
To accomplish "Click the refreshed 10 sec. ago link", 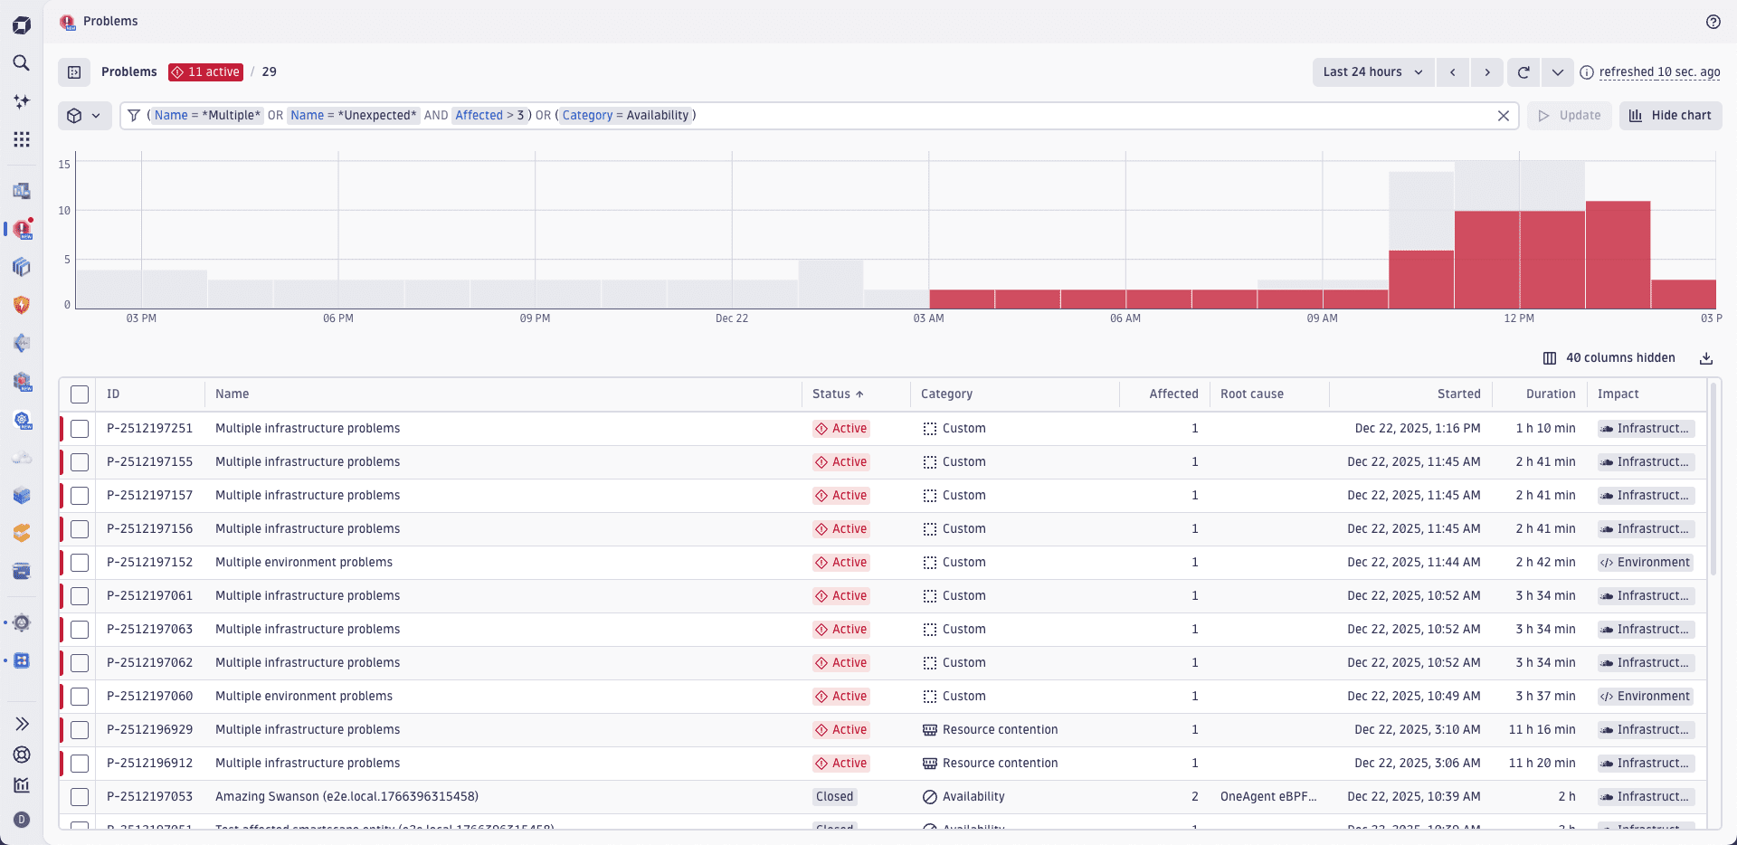I will pos(1661,71).
